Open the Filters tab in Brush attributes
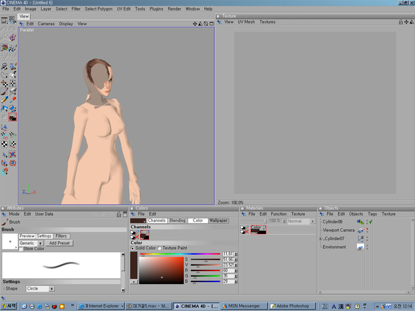This screenshot has height=311, width=415. tap(61, 236)
